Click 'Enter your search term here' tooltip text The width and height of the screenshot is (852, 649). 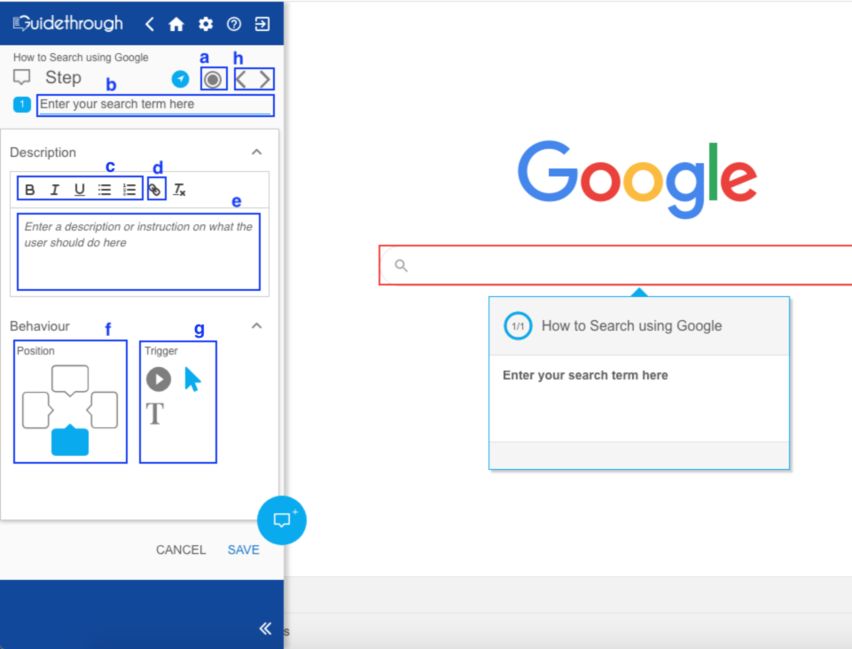click(x=585, y=375)
